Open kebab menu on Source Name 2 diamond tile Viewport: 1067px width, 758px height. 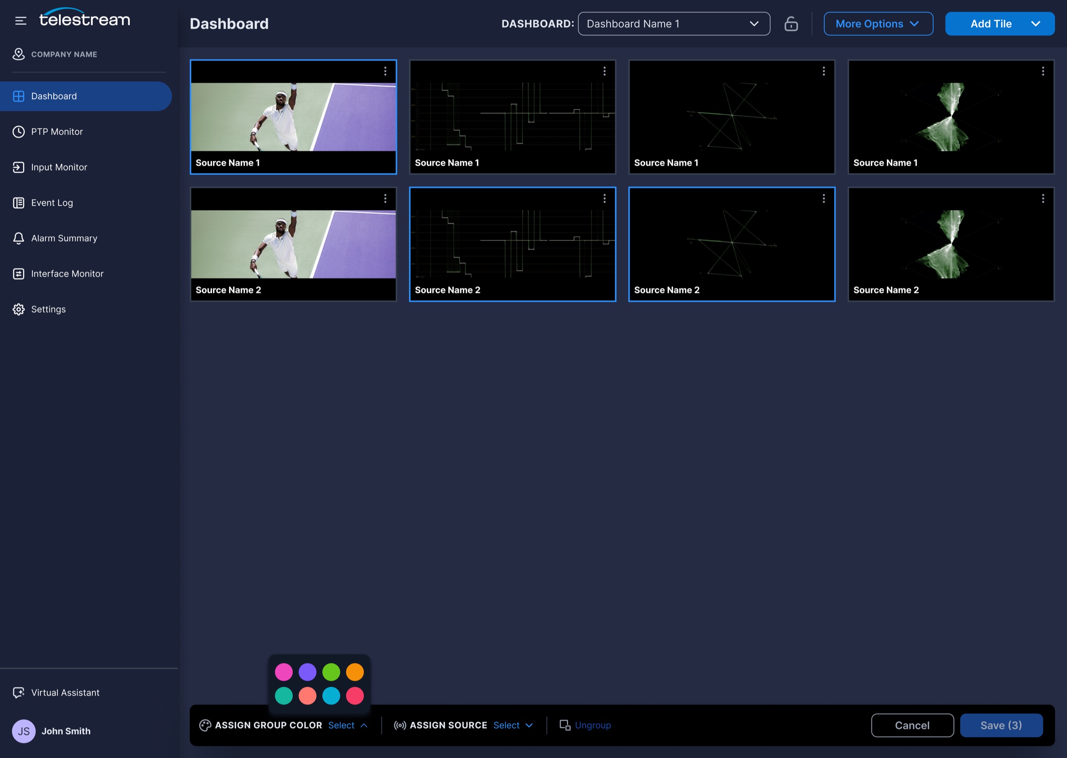click(x=1043, y=198)
